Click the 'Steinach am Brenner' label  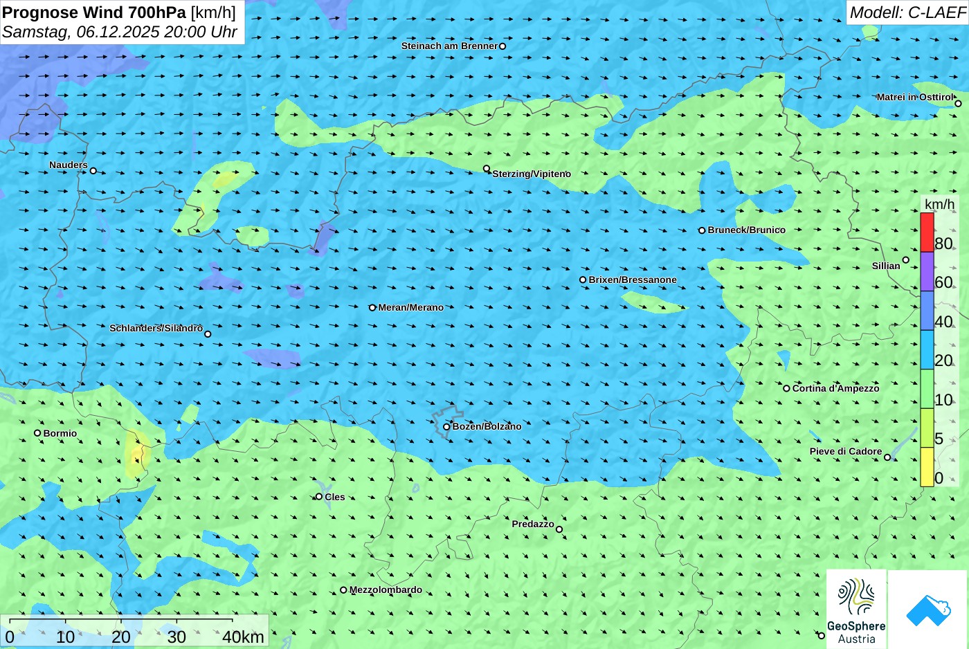tap(449, 46)
